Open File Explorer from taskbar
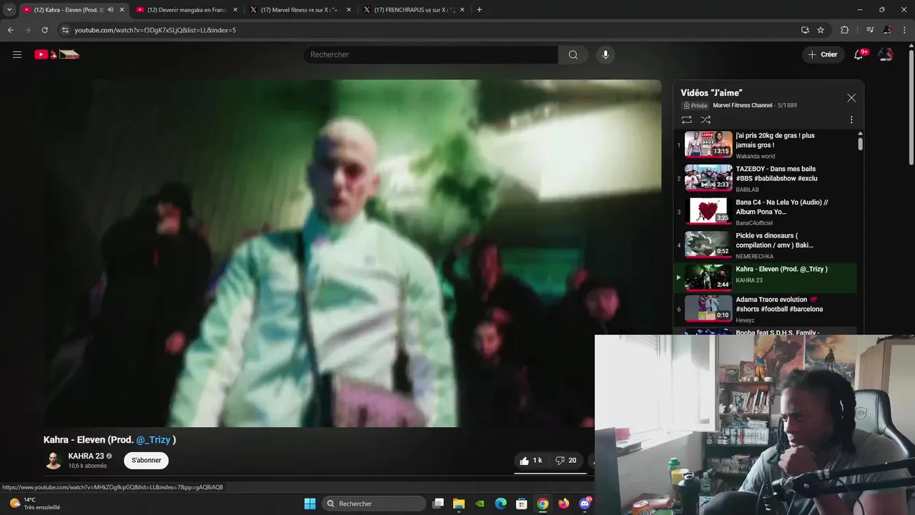The image size is (915, 515). click(x=459, y=504)
